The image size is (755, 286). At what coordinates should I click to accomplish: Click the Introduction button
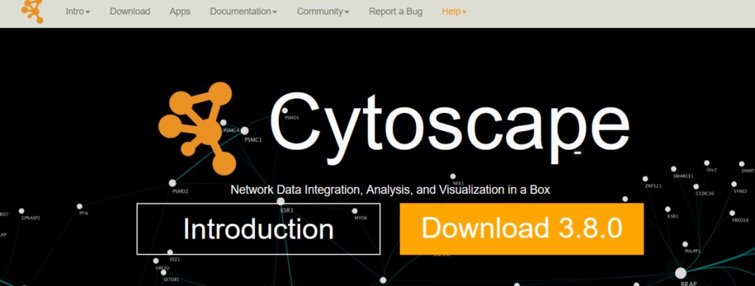pyautogui.click(x=259, y=229)
